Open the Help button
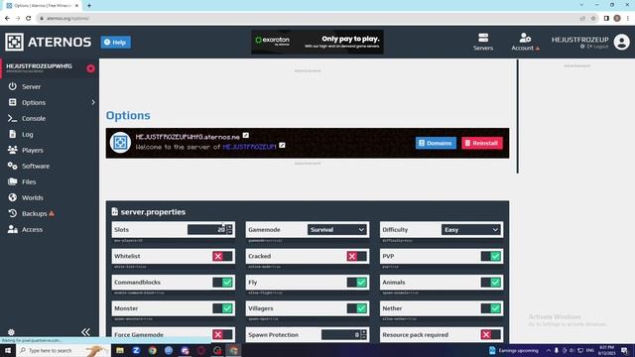The height and width of the screenshot is (357, 635). coord(115,42)
